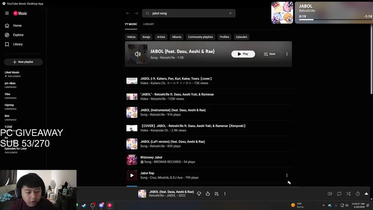Image resolution: width=373 pixels, height=210 pixels.
Task: Open more options for Jabol Rap
Action: coord(287,175)
